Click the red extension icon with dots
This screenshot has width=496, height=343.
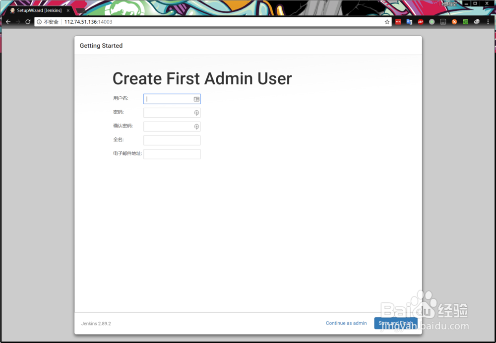[x=398, y=22]
